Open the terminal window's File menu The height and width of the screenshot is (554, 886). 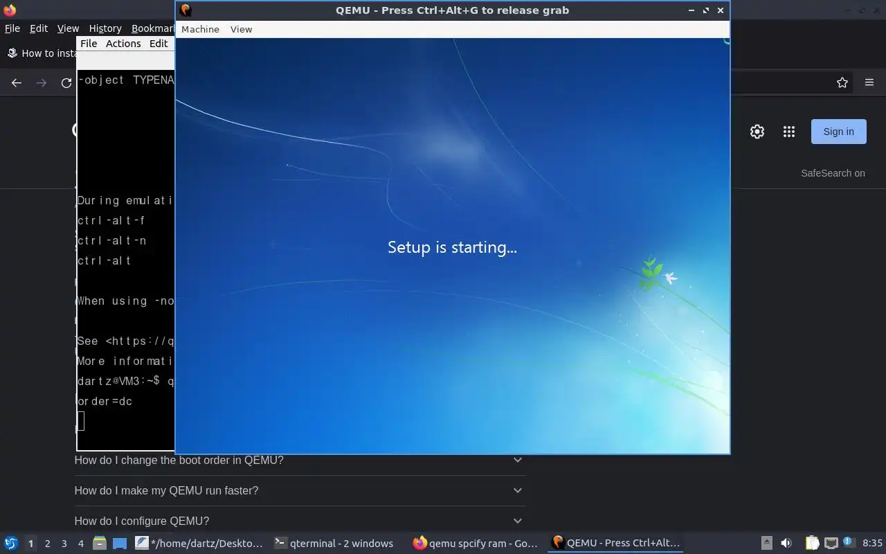89,43
